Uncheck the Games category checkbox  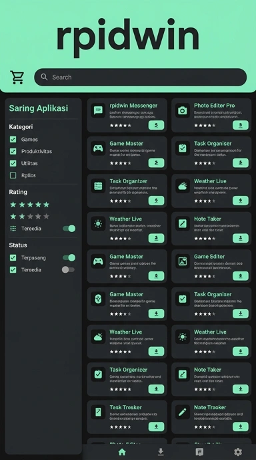click(x=13, y=139)
